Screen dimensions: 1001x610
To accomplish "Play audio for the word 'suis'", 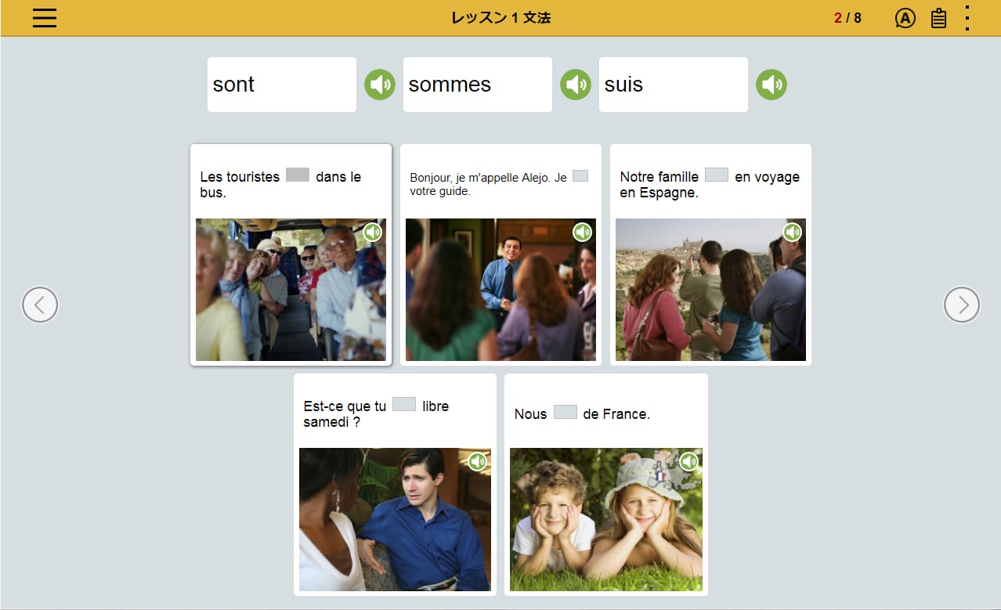I will pos(772,85).
